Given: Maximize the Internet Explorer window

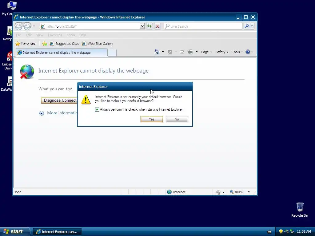Looking at the screenshot, I should 246,17.
